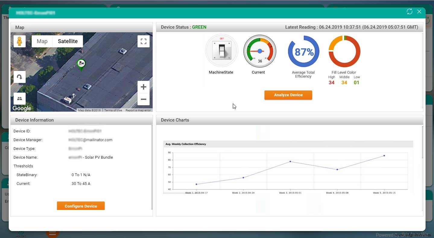Zoom in on the satellite map

(x=144, y=87)
